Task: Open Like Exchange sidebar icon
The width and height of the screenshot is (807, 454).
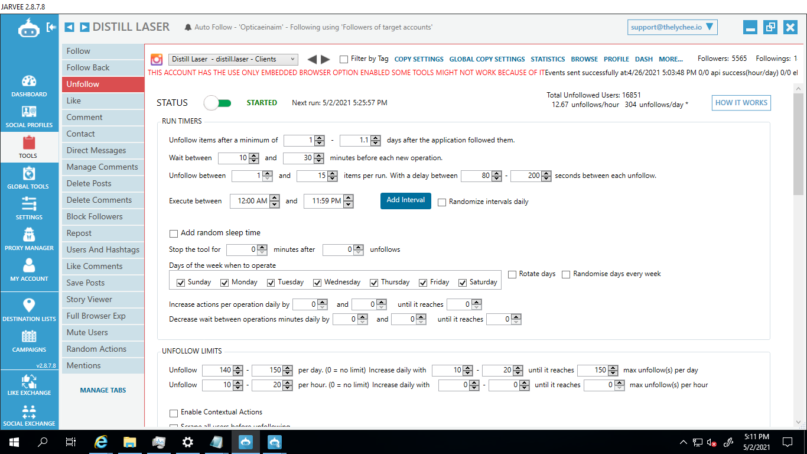Action: point(29,384)
